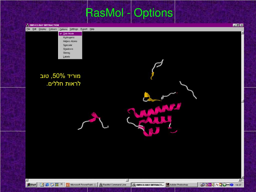Click horizontal scrollbar left arrow

click(27, 180)
